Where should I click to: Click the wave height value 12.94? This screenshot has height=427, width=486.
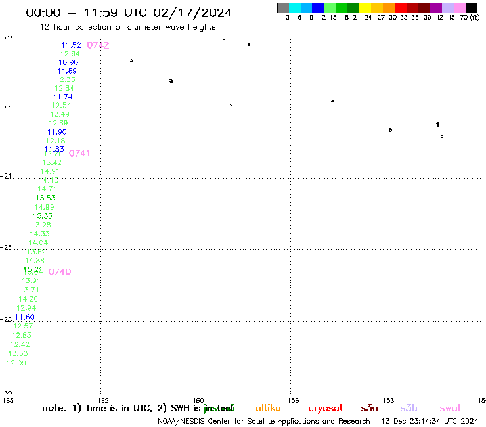click(x=26, y=308)
